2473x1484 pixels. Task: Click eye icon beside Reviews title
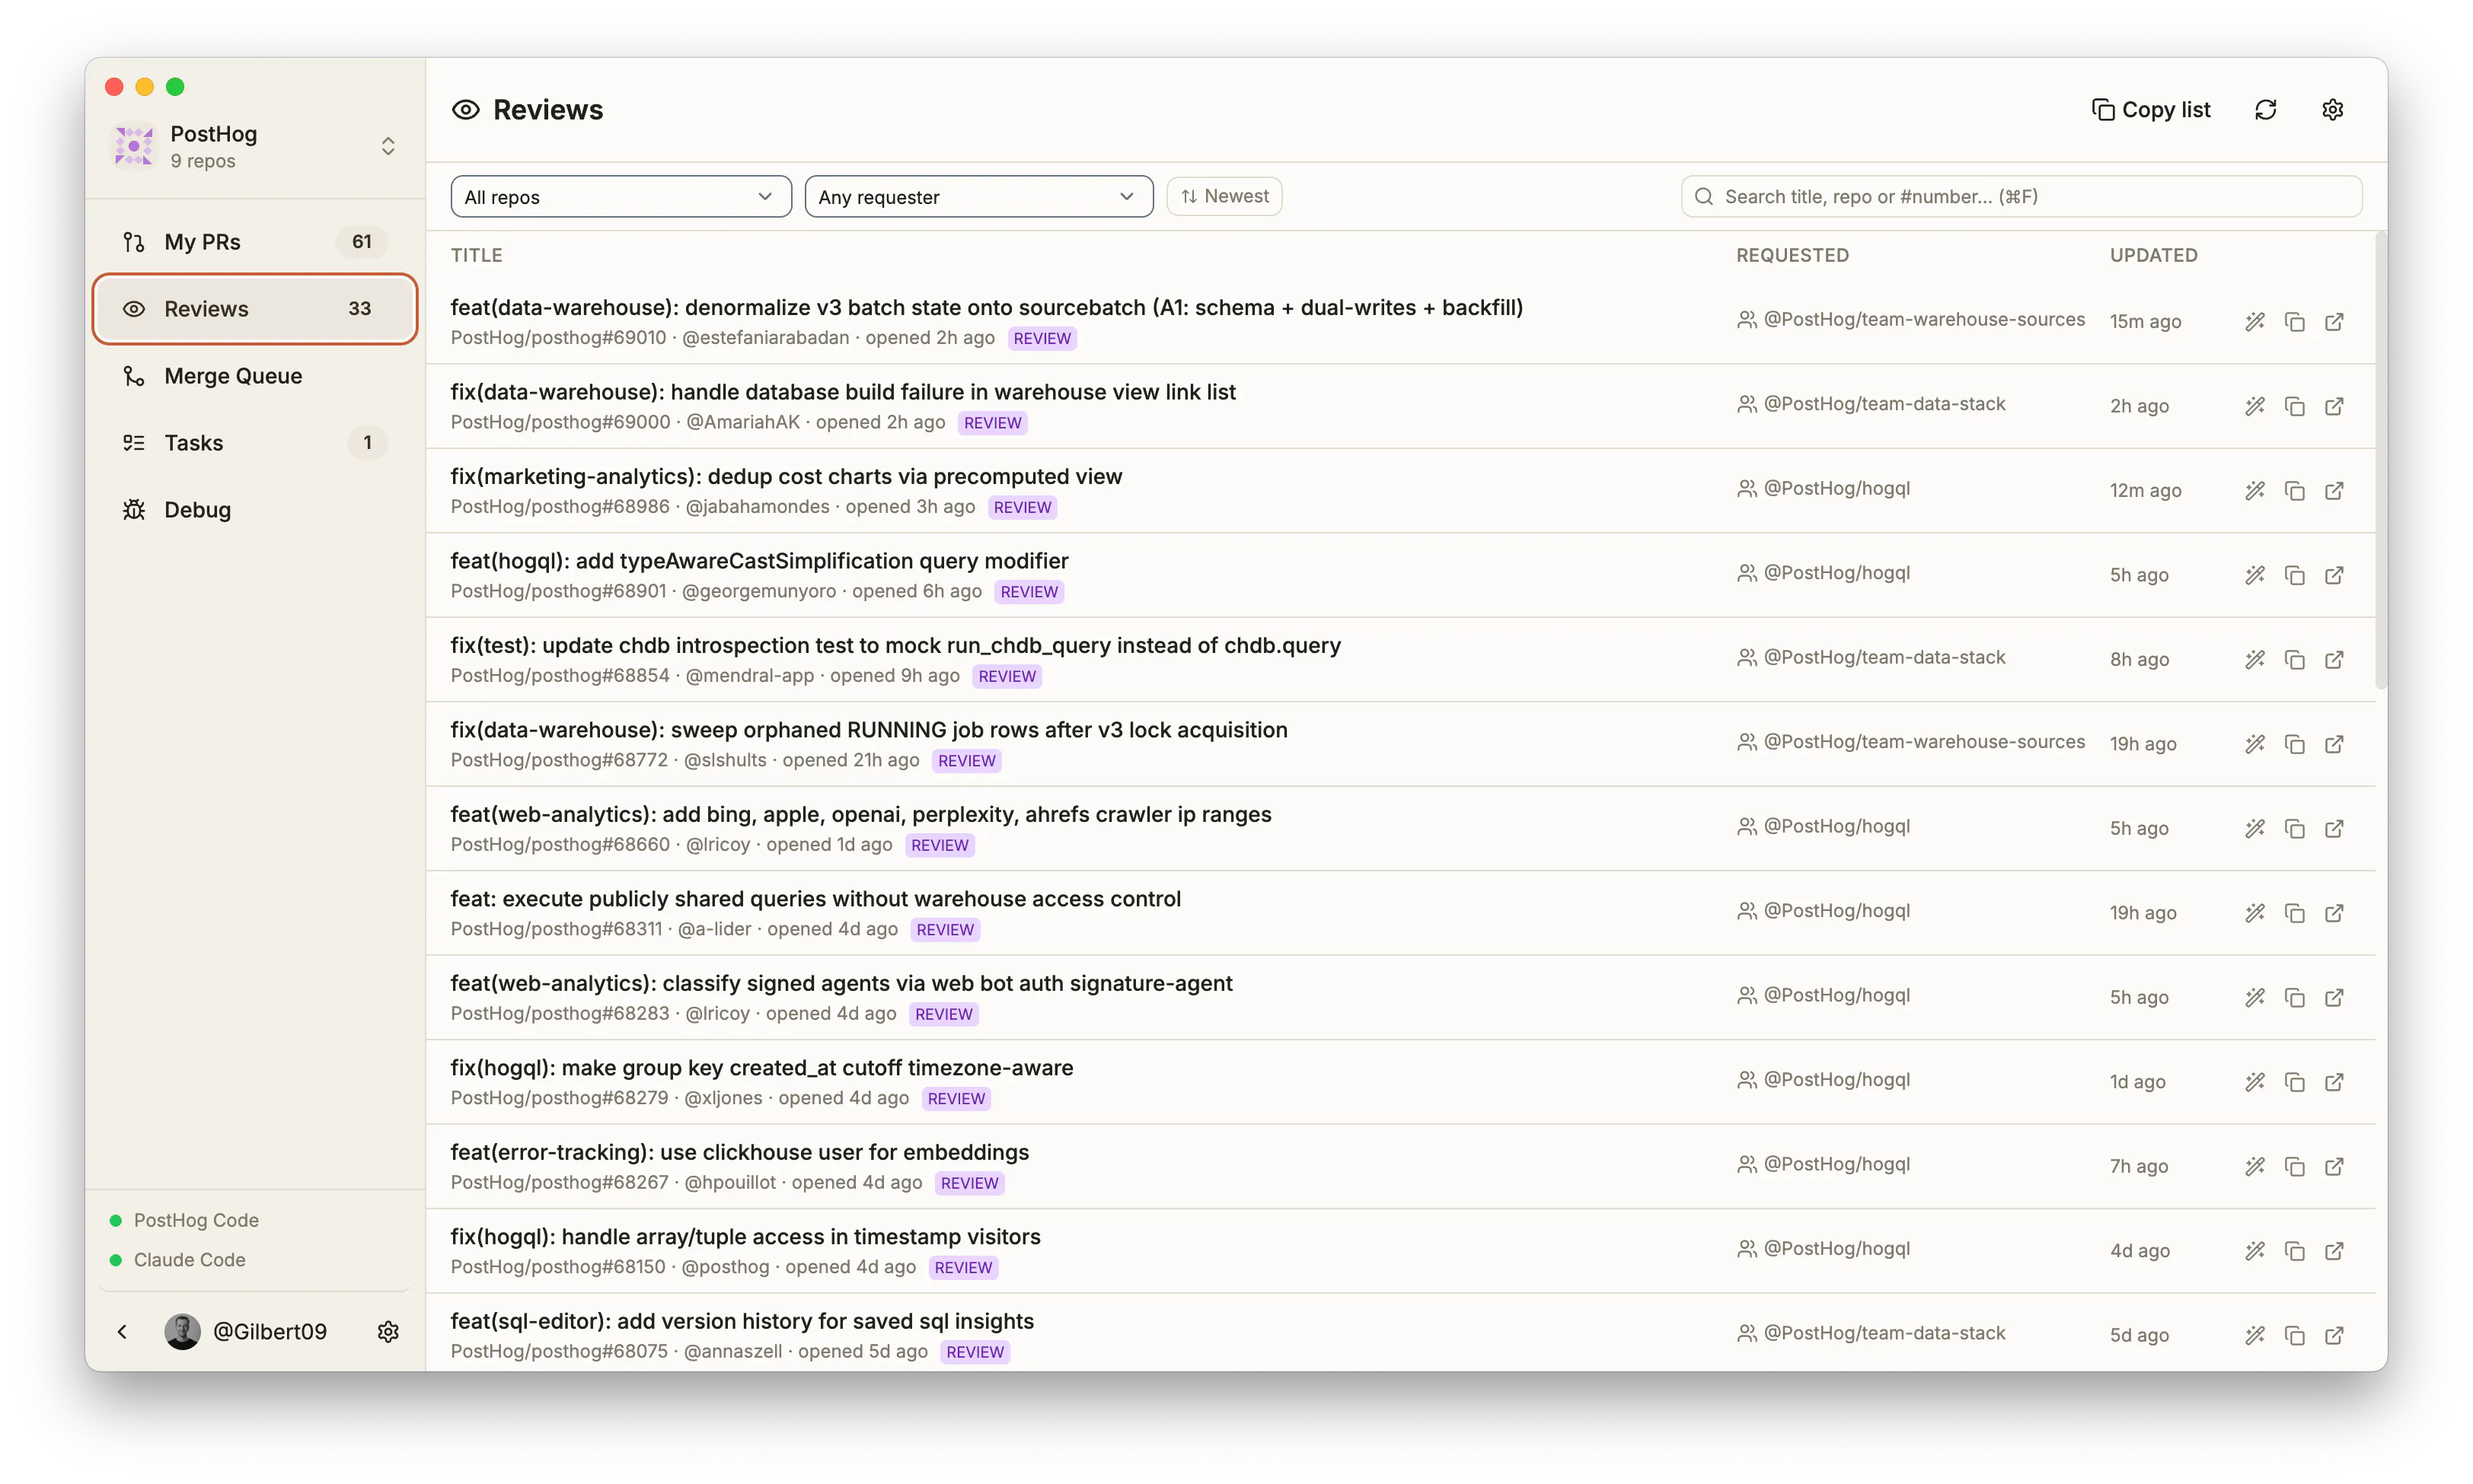(465, 110)
